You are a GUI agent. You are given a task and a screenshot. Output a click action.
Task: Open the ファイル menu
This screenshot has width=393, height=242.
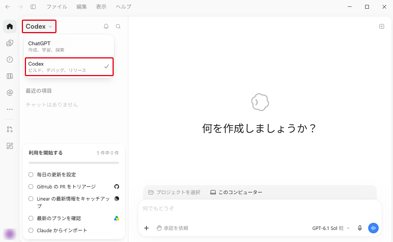point(56,7)
